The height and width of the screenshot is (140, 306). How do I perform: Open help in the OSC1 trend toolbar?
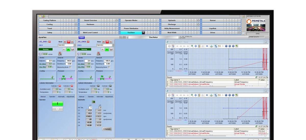click(x=169, y=46)
